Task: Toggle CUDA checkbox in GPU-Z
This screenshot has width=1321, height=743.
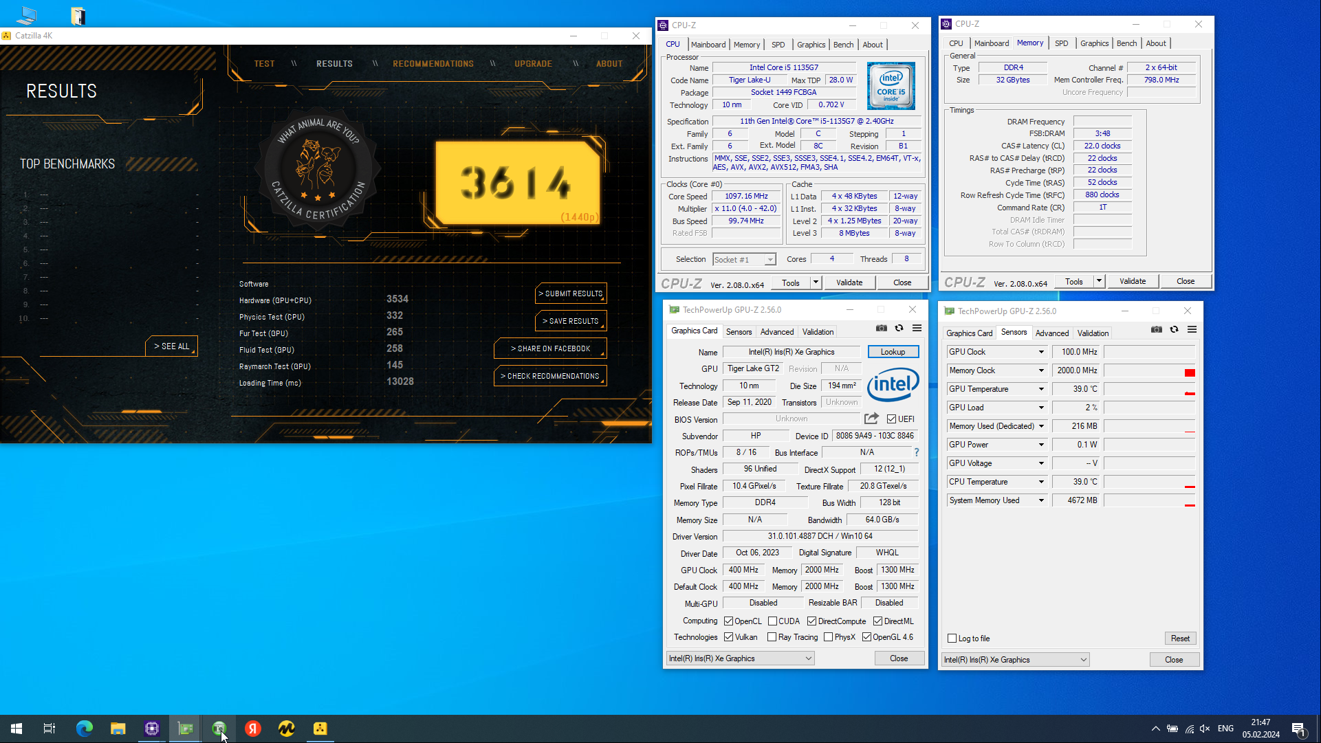Action: tap(772, 621)
